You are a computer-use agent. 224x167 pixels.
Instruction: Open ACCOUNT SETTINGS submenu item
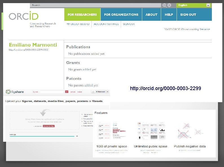[106, 24]
